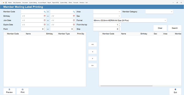Click the horizontal scrollbar of the right table
This screenshot has height=95, width=184.
click(x=126, y=86)
